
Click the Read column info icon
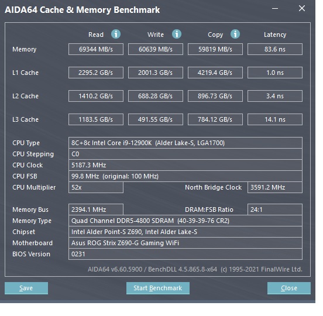[116, 34]
